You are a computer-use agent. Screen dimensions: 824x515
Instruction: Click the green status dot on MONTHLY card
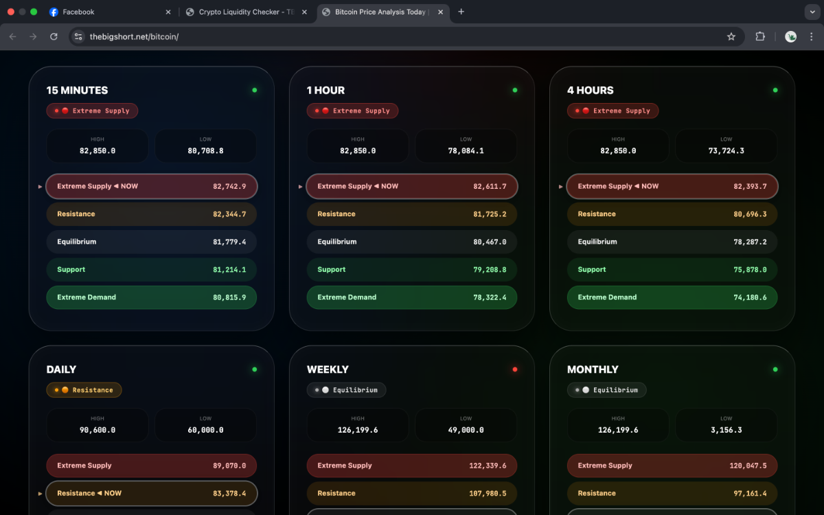click(775, 369)
